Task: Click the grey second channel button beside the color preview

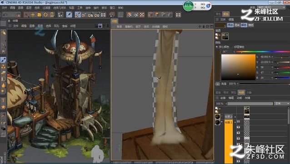Action: (237, 25)
